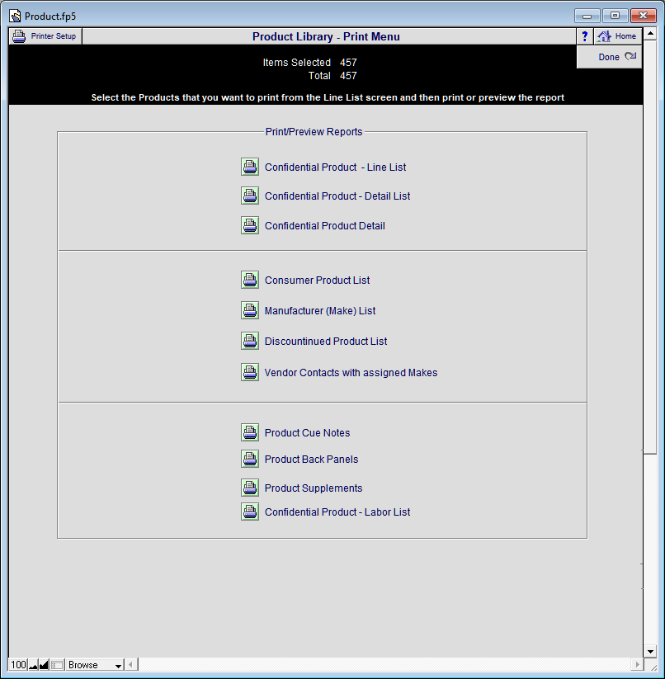
Task: Click printer icon for Manufacturer (Make) List
Action: tap(250, 310)
